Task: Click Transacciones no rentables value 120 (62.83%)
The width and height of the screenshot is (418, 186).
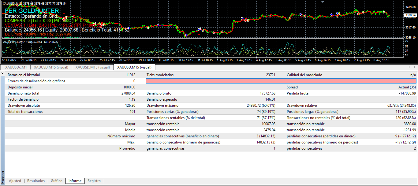Action: tap(406, 118)
